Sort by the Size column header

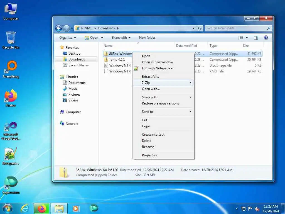coord(246,46)
